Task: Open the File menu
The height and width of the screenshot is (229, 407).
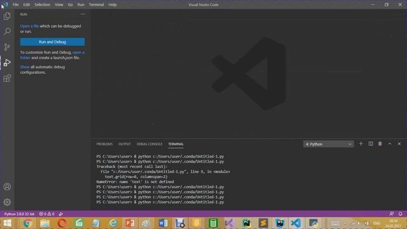Action: [15, 4]
